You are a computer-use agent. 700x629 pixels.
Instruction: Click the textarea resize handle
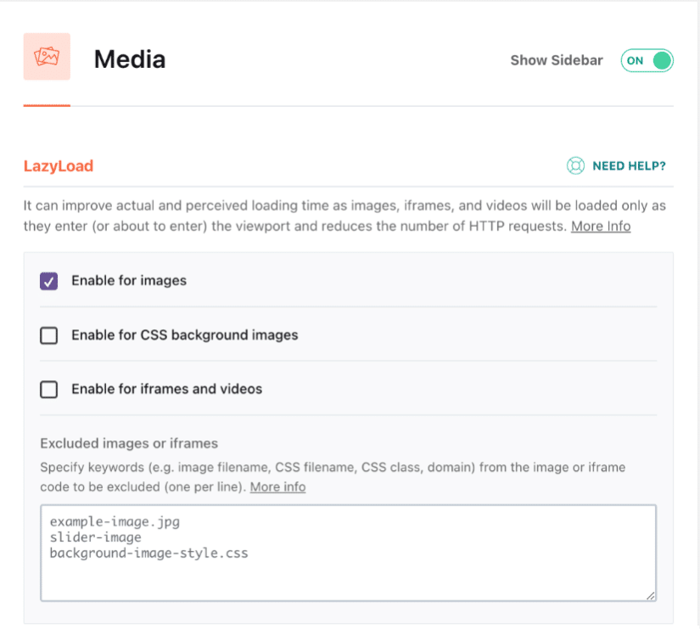tap(652, 594)
